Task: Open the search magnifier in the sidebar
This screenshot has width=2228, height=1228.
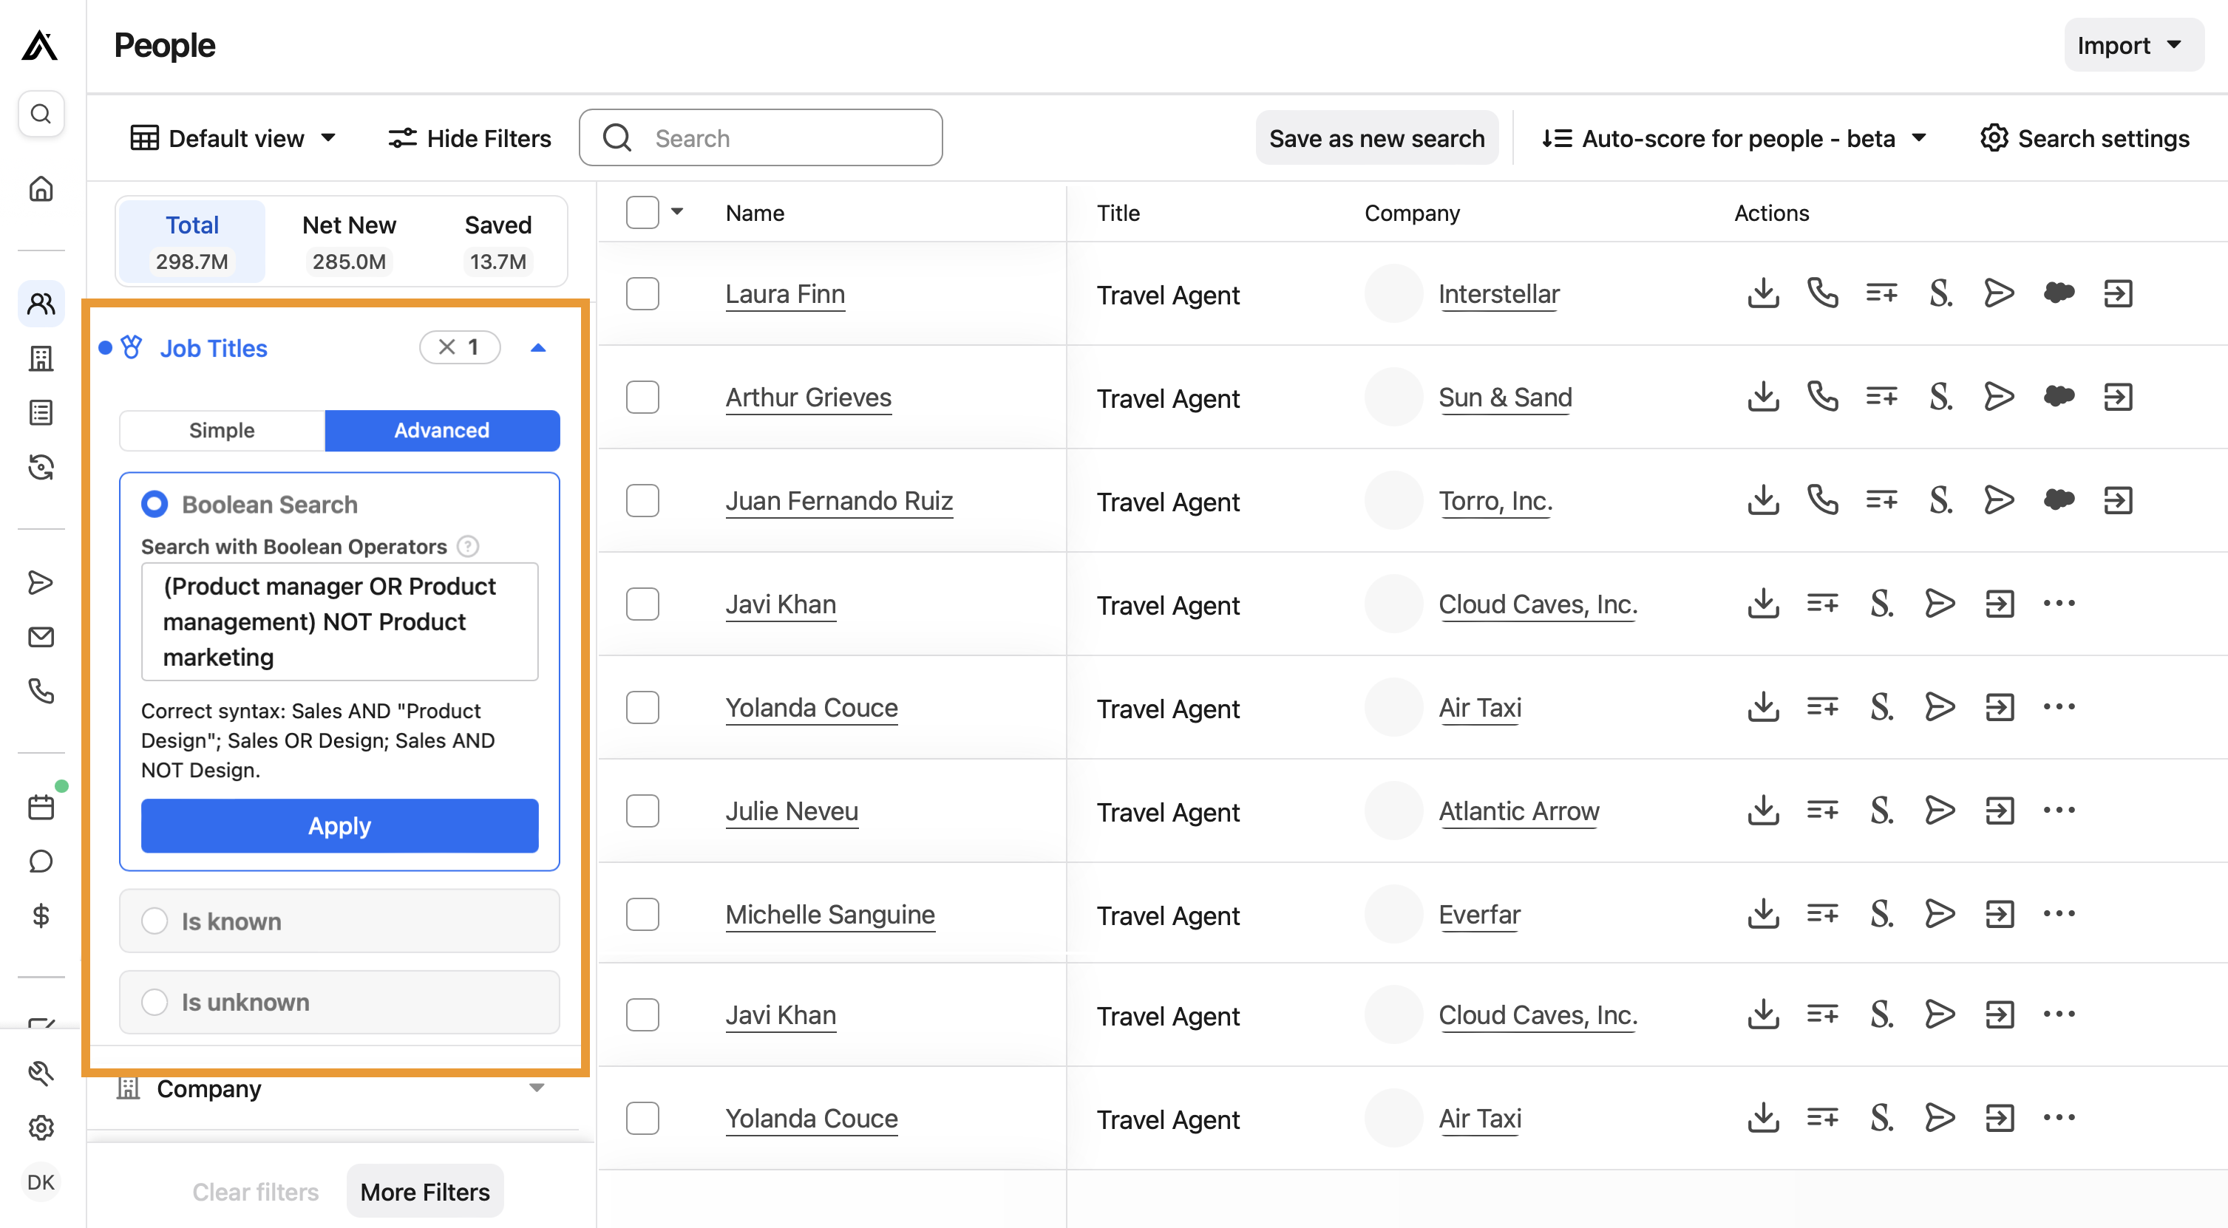Action: [x=41, y=113]
